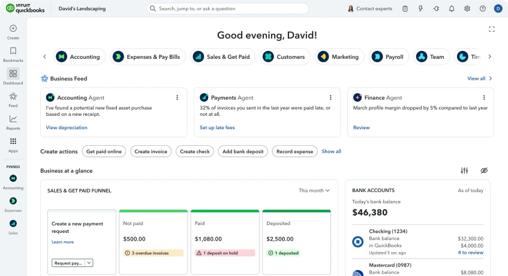Click the Checking (1234) bank logo
The image size is (508, 276).
(358, 242)
